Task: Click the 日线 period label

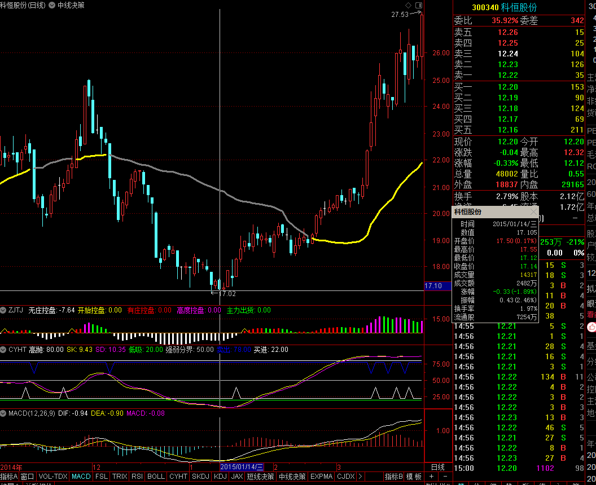Action: point(438,467)
